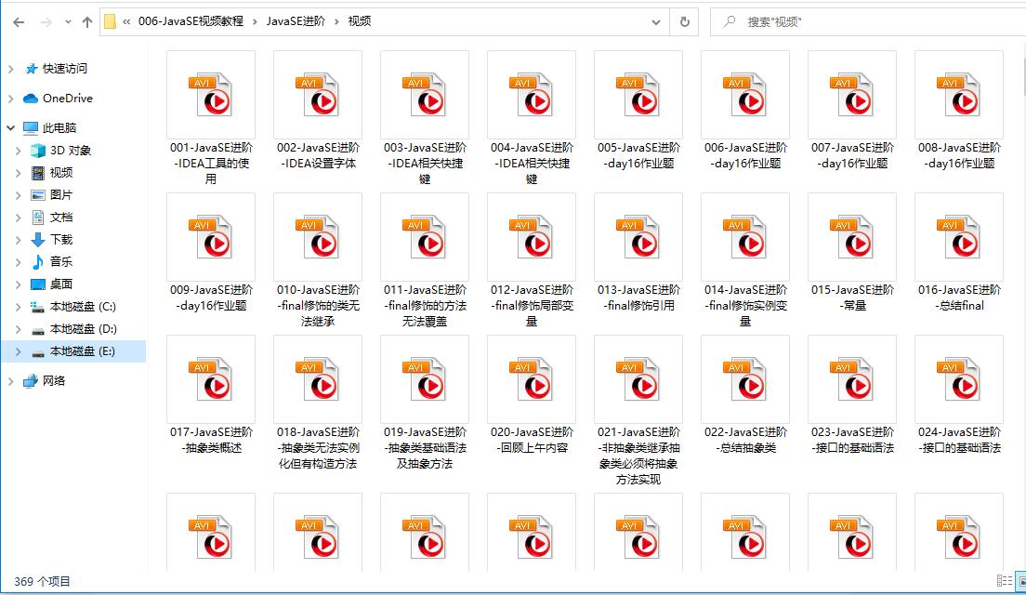The height and width of the screenshot is (595, 1026).
Task: Select video 003-JavaSE进阶-IDEA相关快捷键
Action: (x=425, y=118)
